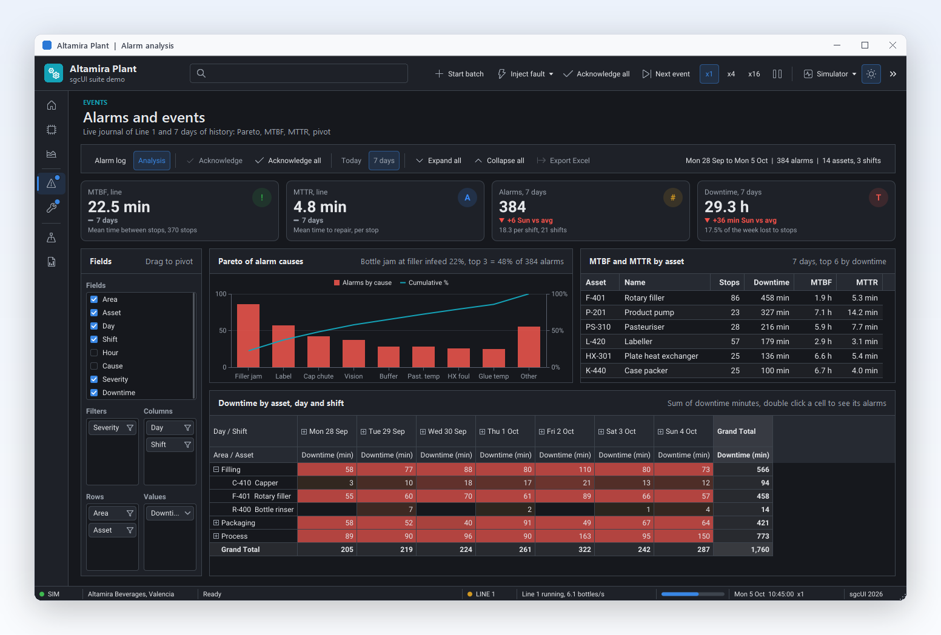
Task: Select the 7 days range
Action: [x=384, y=161]
